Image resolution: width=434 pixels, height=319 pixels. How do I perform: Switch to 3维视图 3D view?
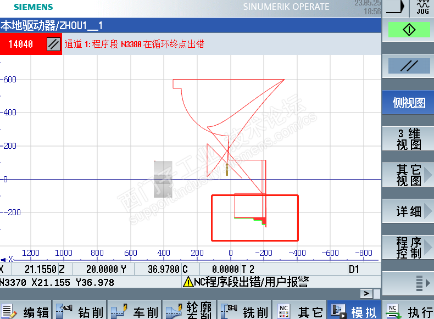(409, 139)
